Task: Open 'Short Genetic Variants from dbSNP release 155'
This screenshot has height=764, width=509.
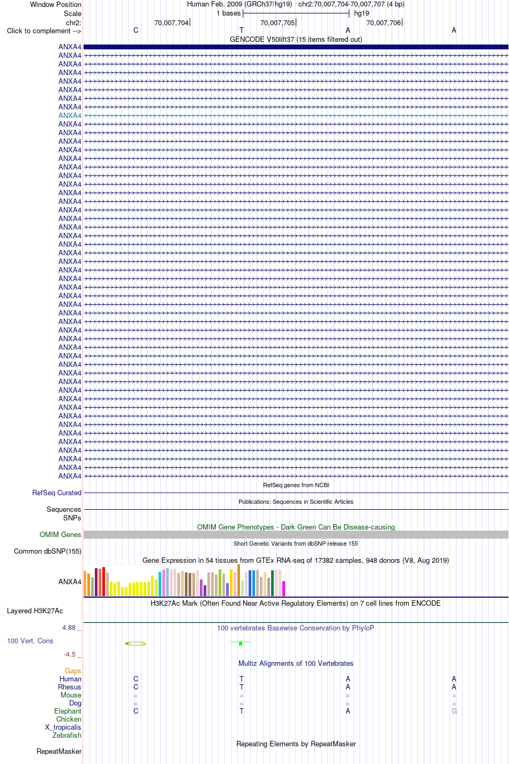Action: click(x=296, y=543)
